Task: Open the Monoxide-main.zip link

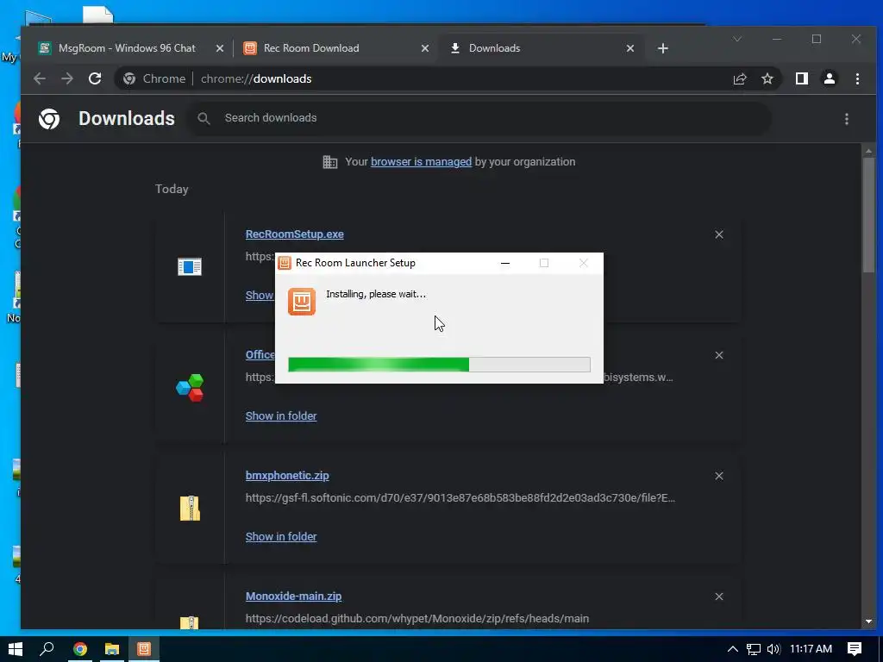Action: pos(293,596)
